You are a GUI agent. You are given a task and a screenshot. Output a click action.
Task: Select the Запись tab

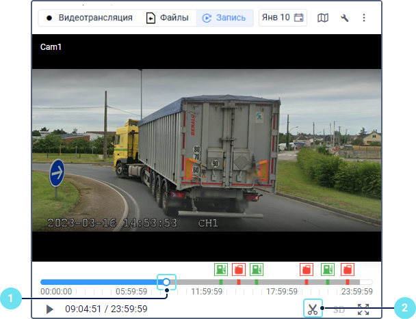pos(224,18)
